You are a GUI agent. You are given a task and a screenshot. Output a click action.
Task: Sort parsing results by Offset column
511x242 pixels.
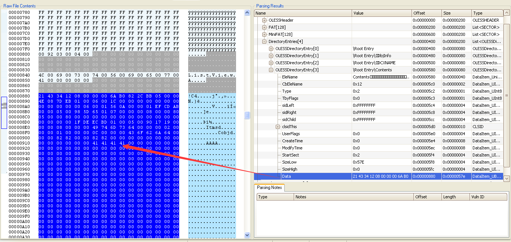click(x=426, y=13)
